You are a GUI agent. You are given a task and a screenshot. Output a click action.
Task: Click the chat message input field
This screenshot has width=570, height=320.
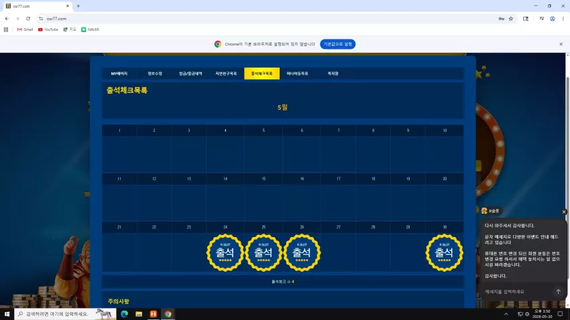coord(518,292)
